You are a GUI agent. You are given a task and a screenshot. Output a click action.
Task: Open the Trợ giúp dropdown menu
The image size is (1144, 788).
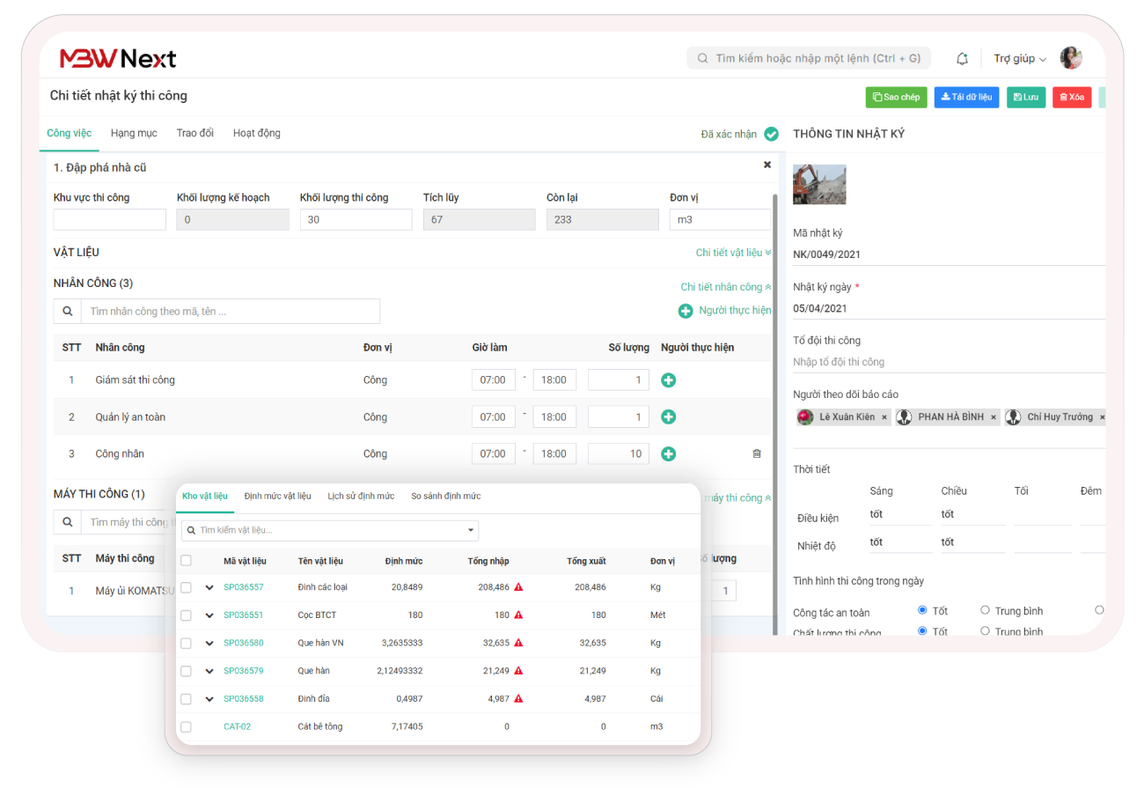tap(1019, 59)
